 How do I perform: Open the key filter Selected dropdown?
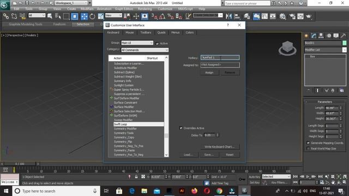276,176
